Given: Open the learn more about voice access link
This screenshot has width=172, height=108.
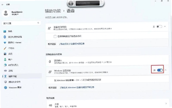Looking at the screenshot, I should pyautogui.click(x=72, y=44).
